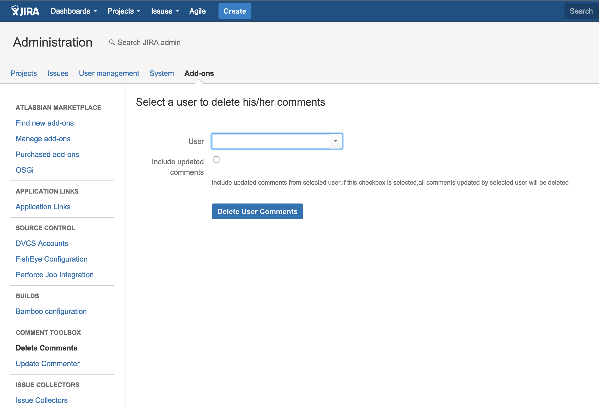Image resolution: width=599 pixels, height=407 pixels.
Task: Open Purchased add-ons link
Action: click(x=47, y=154)
